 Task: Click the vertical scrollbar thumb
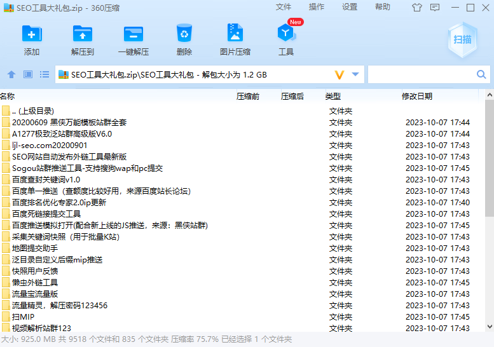490,158
